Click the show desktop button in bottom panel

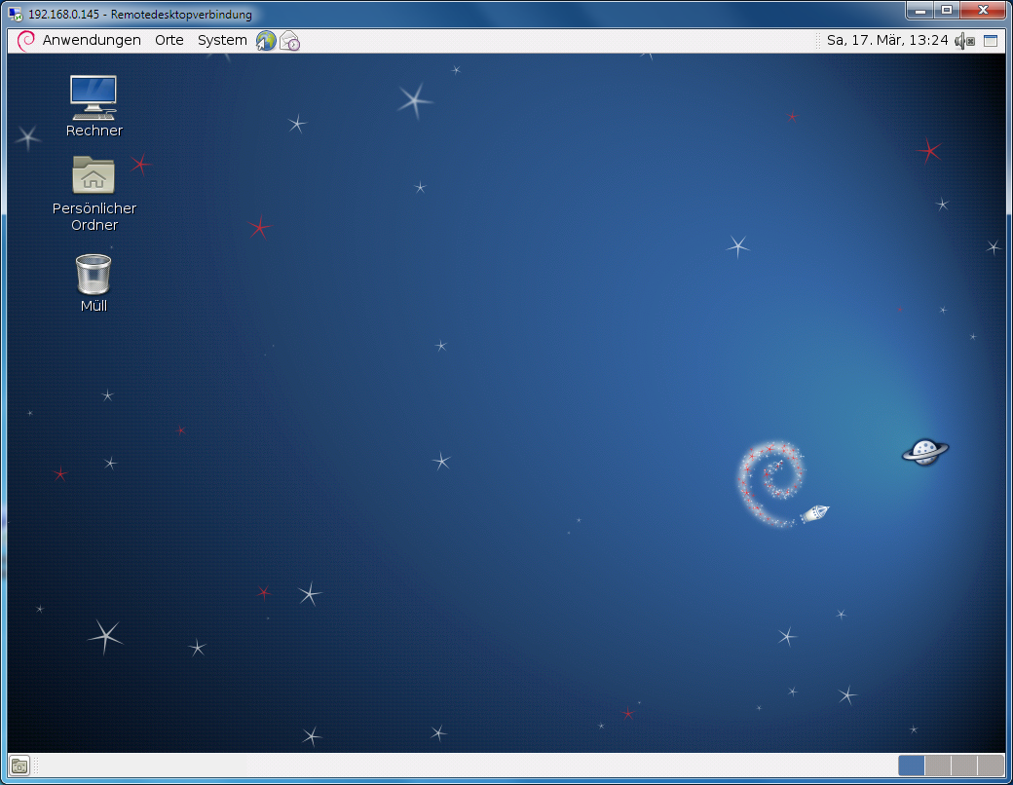click(19, 766)
